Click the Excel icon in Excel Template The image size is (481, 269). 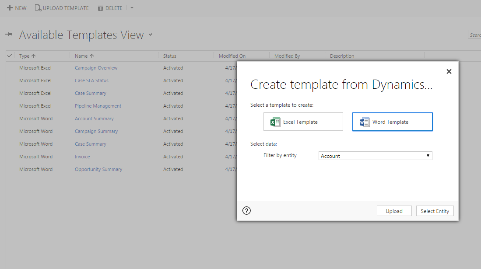pyautogui.click(x=275, y=122)
